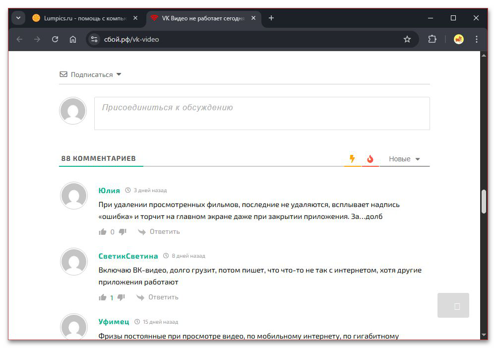This screenshot has height=348, width=496.
Task: Open СветикСветина's avatar
Action: click(x=74, y=262)
